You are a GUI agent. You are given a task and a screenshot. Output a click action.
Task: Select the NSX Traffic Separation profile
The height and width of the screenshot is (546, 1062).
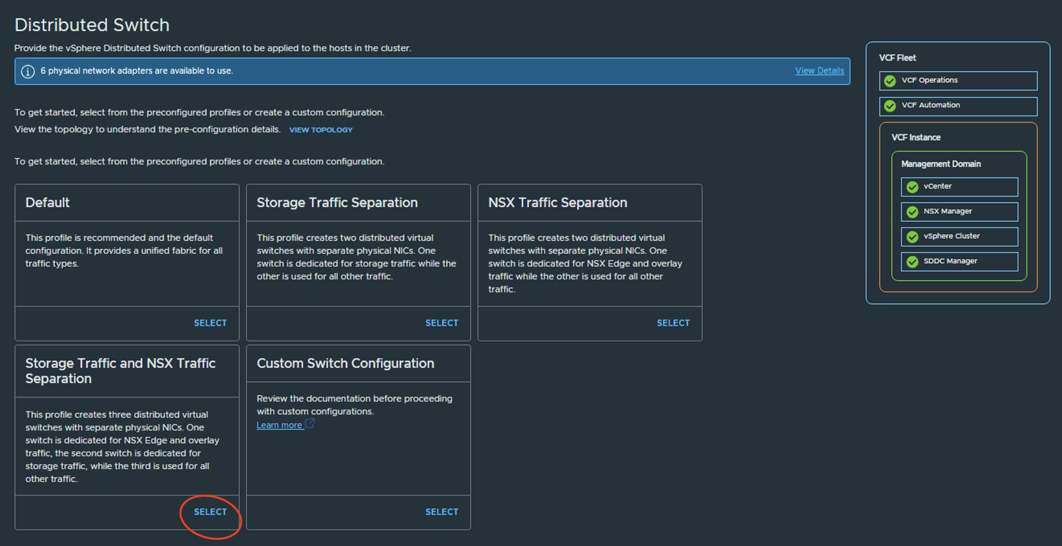673,323
